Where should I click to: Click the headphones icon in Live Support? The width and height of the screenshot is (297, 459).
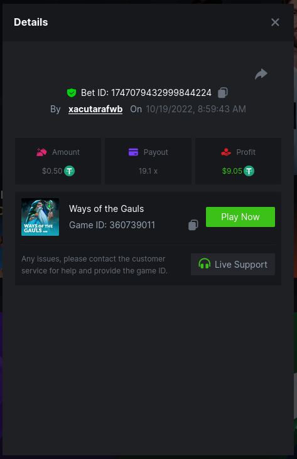[204, 264]
